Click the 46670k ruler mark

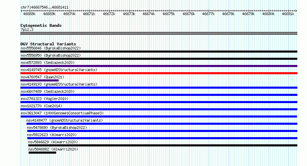point(69,14)
